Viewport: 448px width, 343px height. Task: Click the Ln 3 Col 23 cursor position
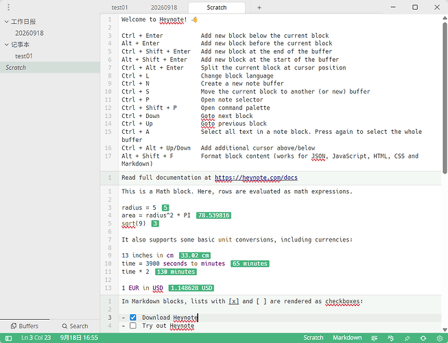pyautogui.click(x=36, y=338)
